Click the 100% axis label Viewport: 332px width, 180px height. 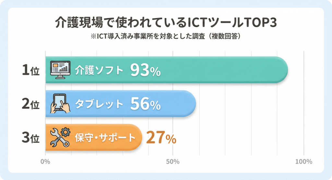point(303,161)
